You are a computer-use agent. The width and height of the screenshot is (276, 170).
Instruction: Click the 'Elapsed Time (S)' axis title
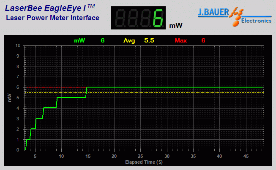tap(144, 162)
